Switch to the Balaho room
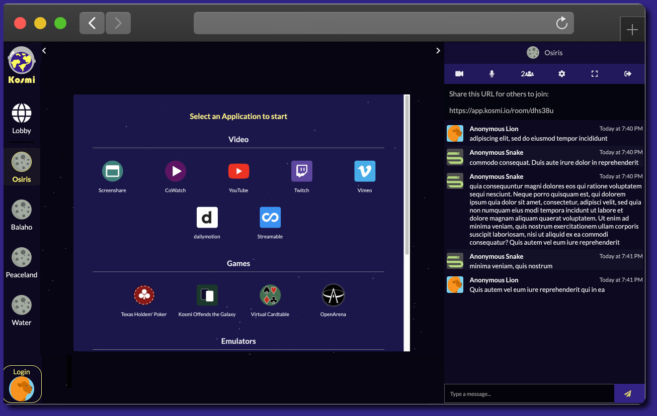This screenshot has height=416, width=657. 22,215
